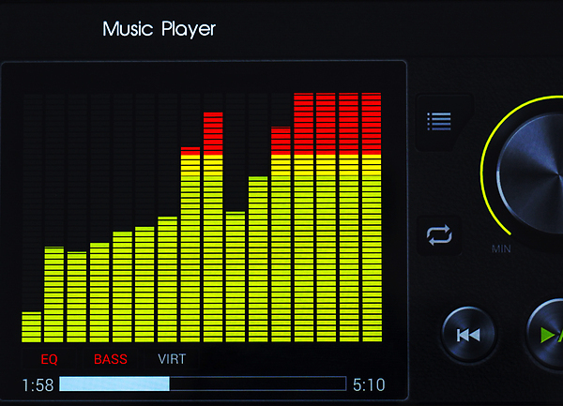563x406 pixels.
Task: Click the MIN volume label
Action: 501,250
